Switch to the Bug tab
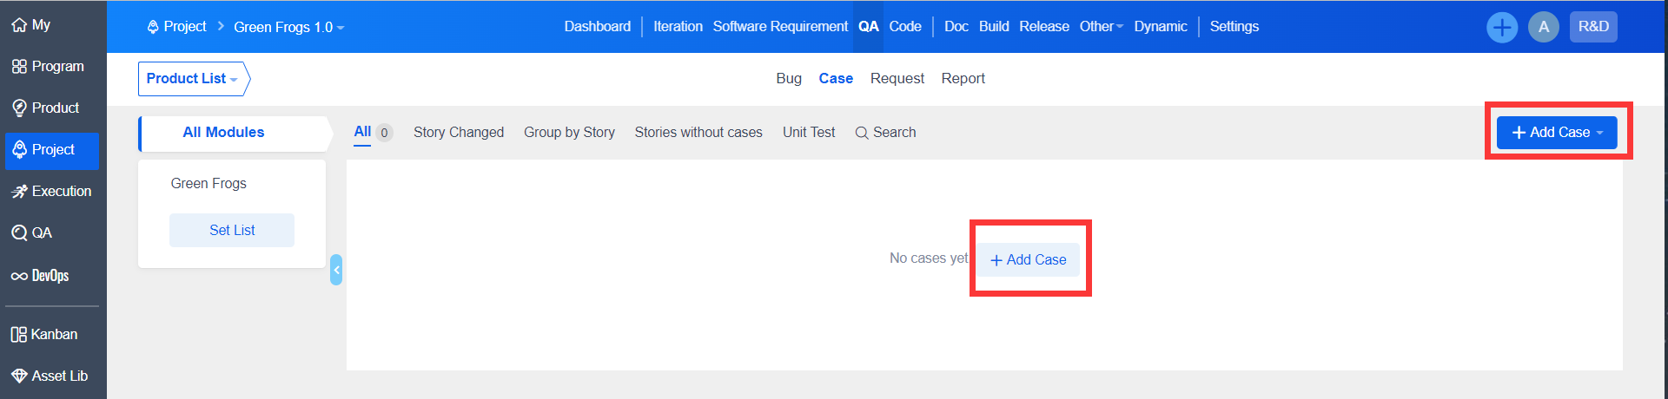 pos(788,79)
